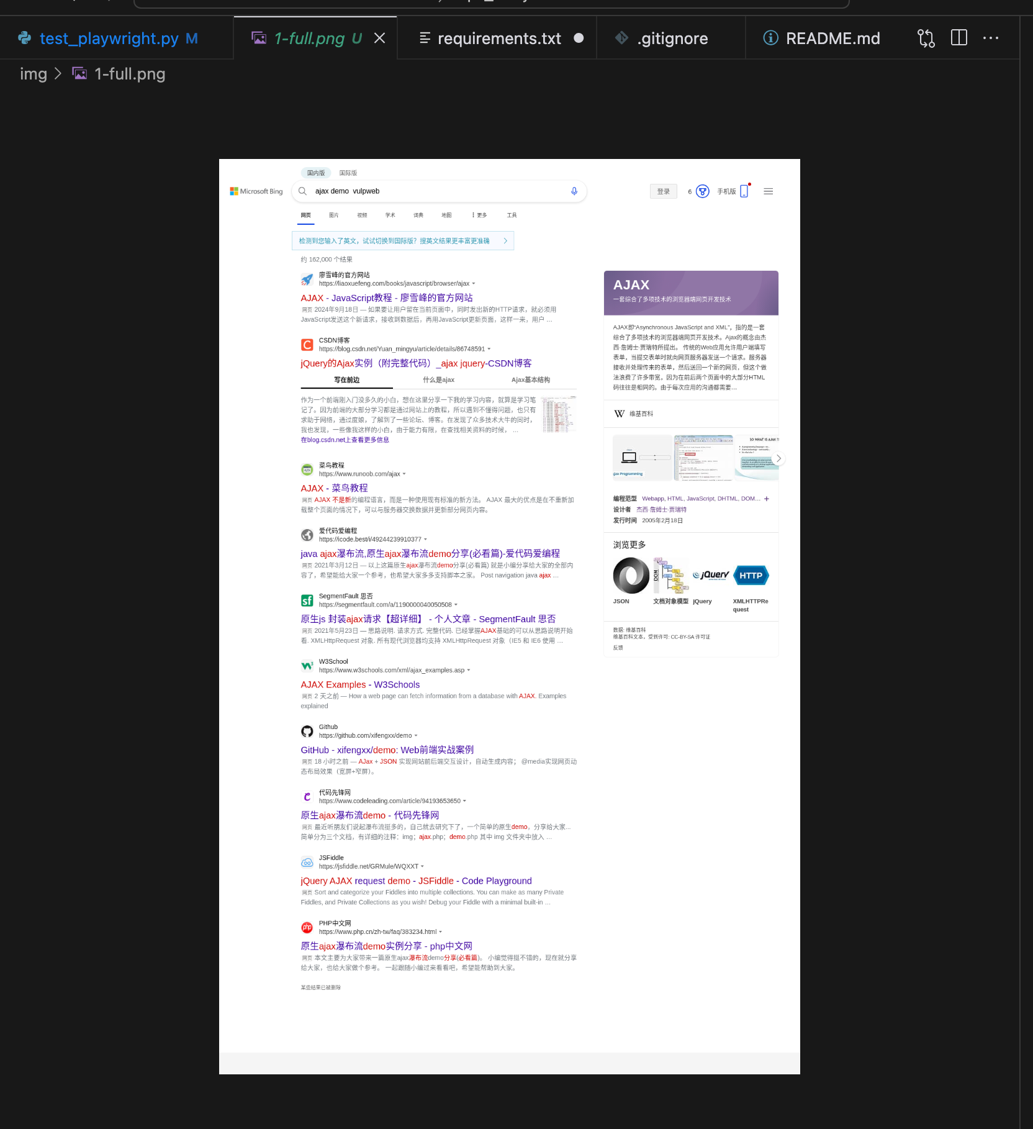The width and height of the screenshot is (1033, 1129).
Task: Click the Microsoft Bing logo in the preview
Action: coord(256,191)
